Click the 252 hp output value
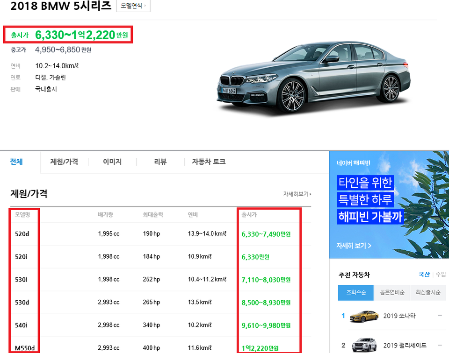This screenshot has height=353, width=449. (152, 279)
